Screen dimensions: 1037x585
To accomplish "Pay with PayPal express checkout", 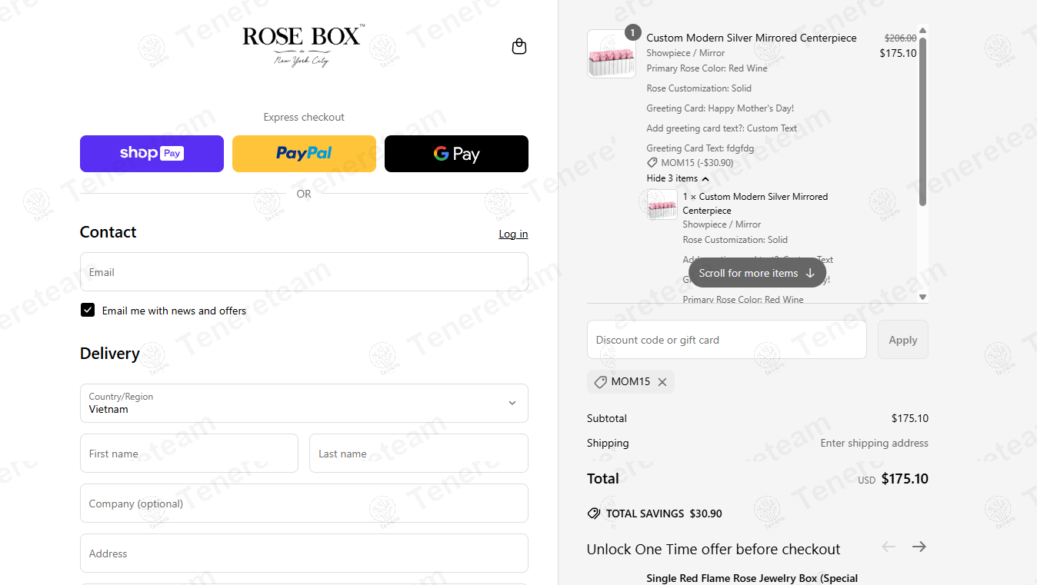I will pyautogui.click(x=304, y=154).
